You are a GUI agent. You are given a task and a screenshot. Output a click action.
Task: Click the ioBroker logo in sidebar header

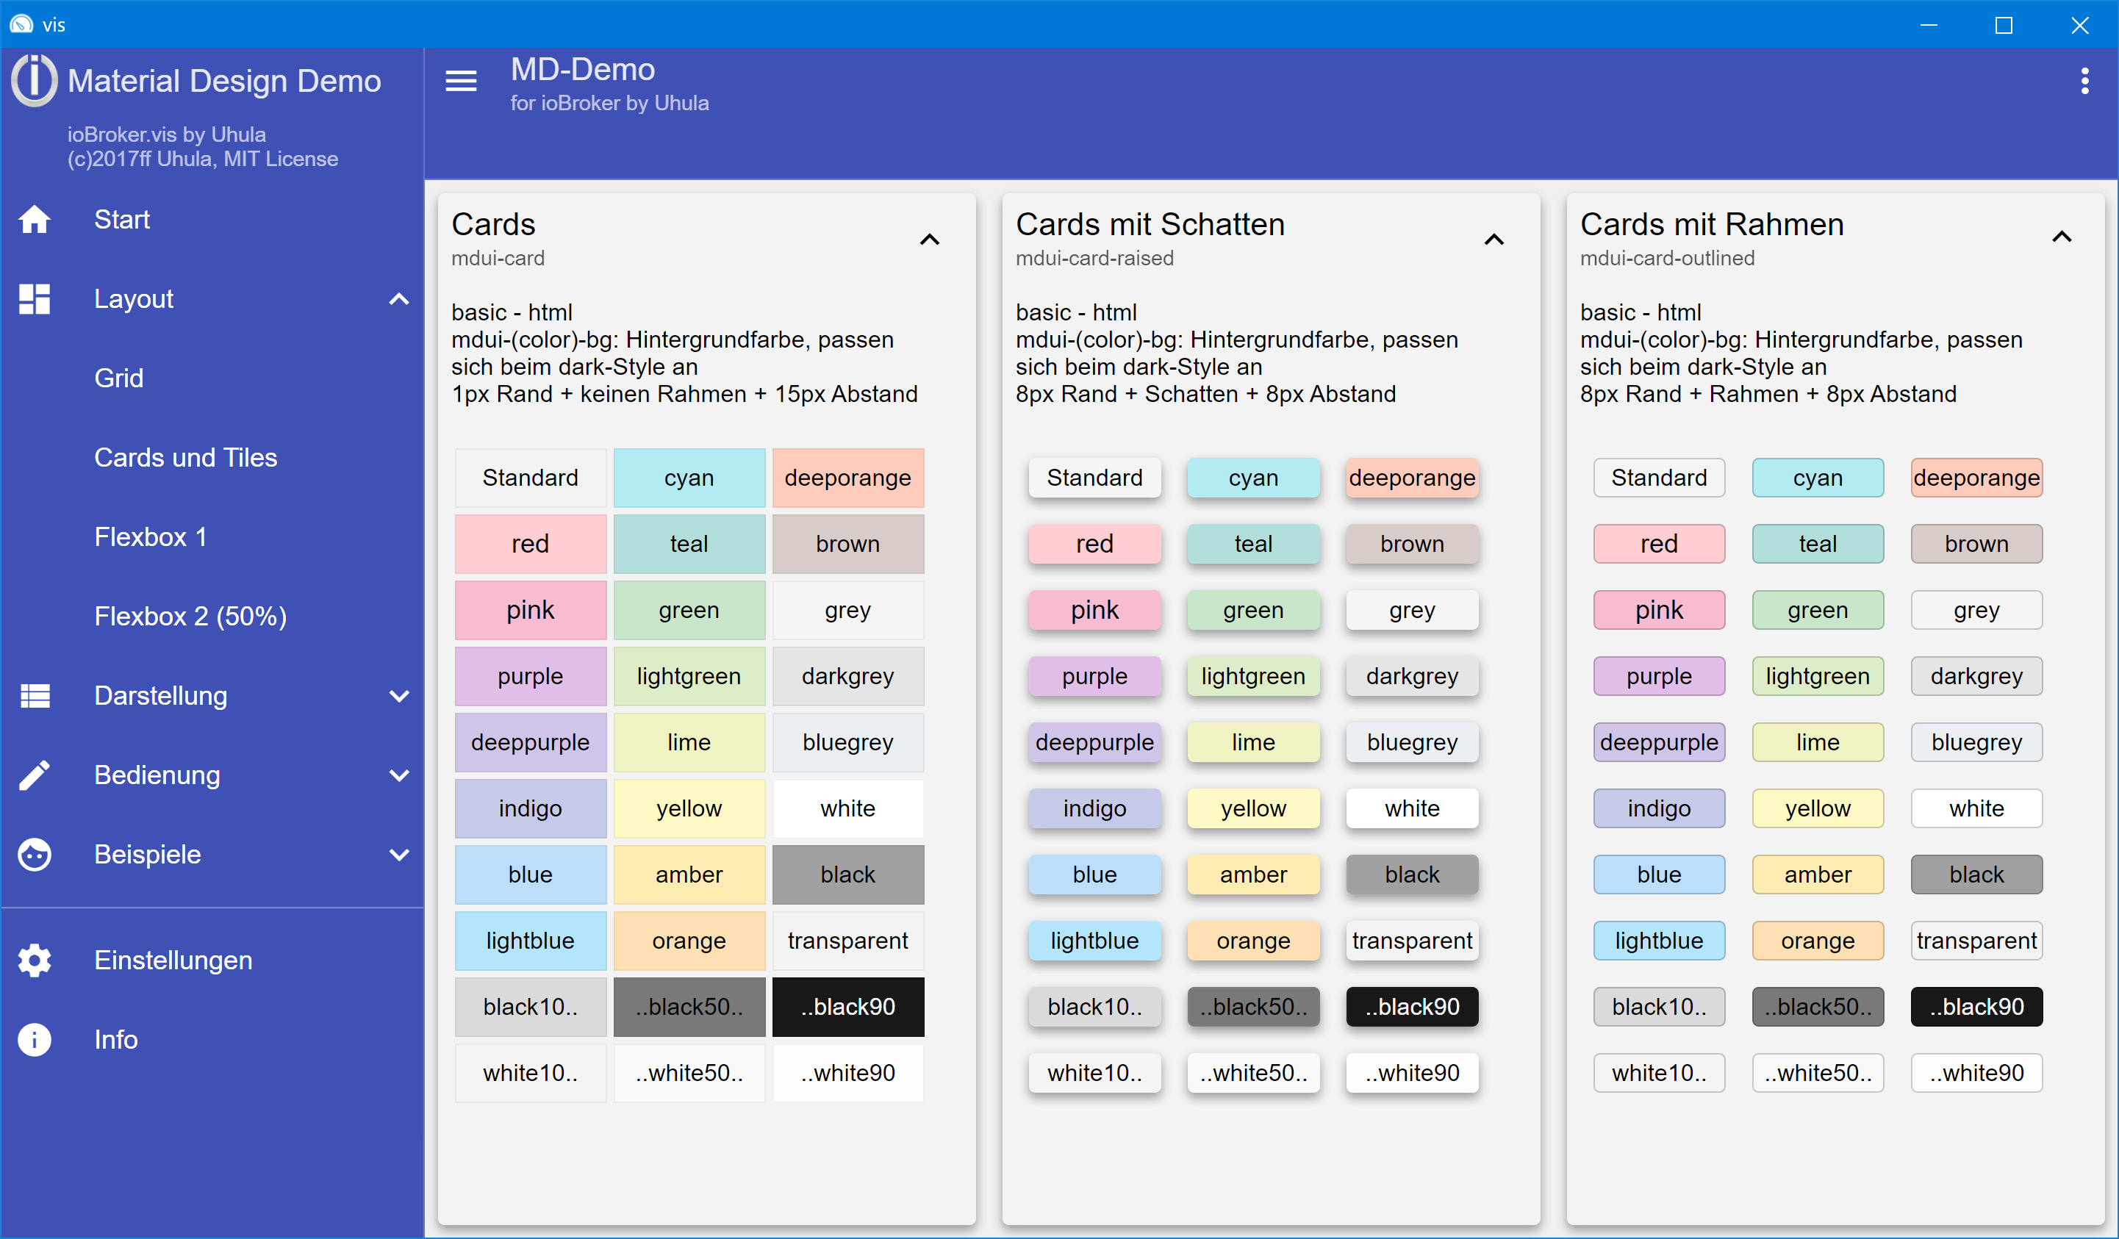pyautogui.click(x=34, y=80)
